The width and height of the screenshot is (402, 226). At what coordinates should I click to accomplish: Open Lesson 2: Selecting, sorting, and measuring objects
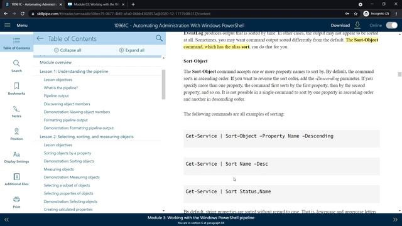click(87, 137)
